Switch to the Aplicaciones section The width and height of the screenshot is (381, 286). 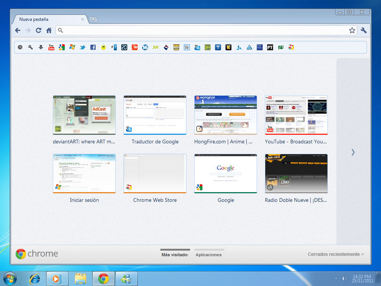[x=209, y=254]
